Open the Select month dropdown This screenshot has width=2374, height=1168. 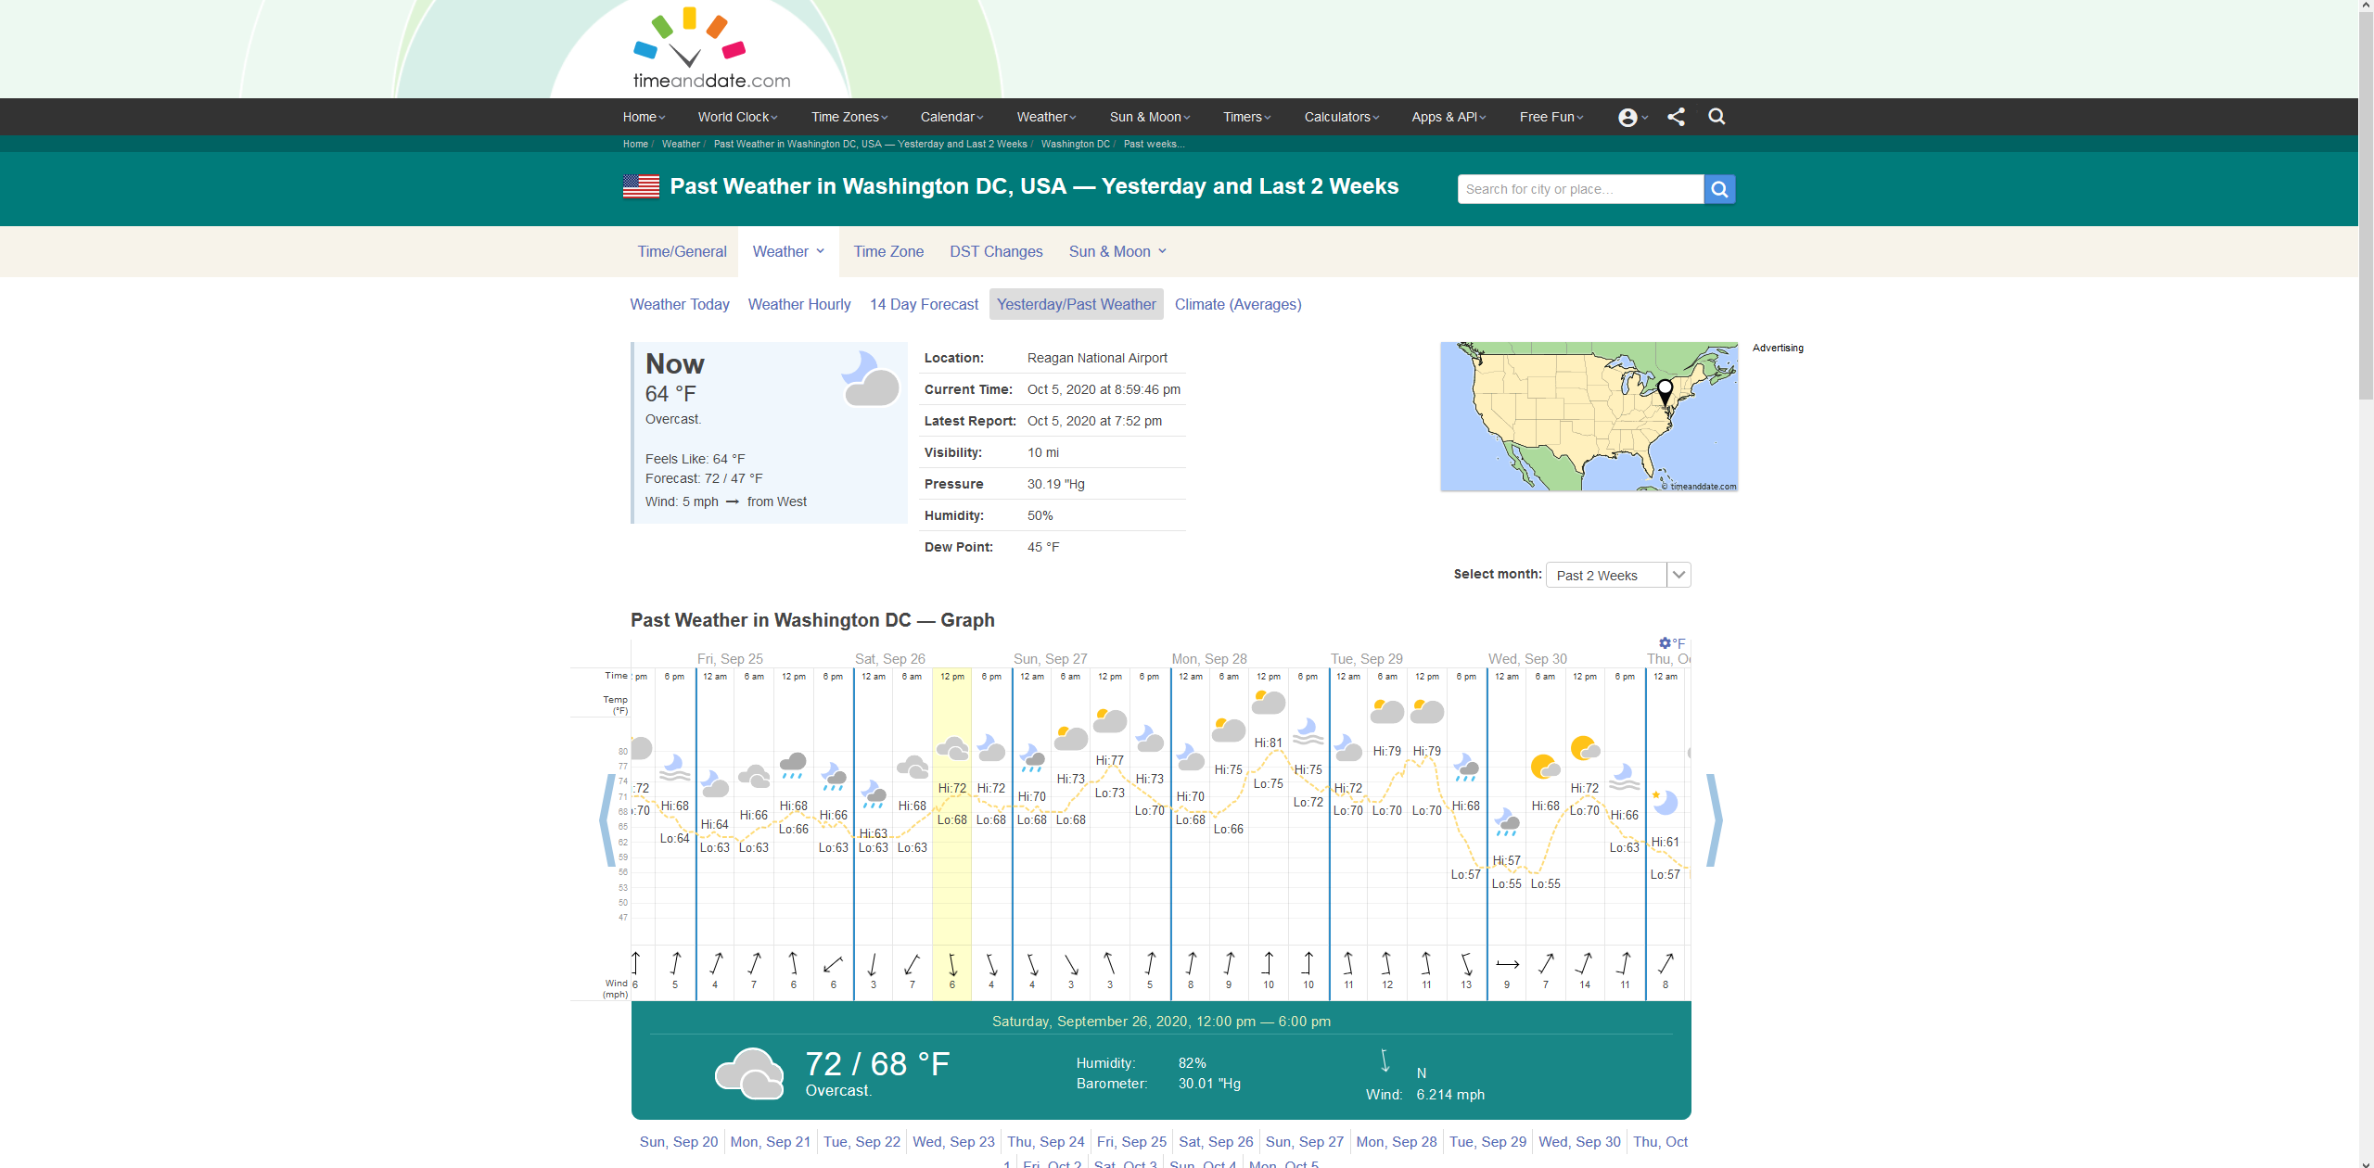1618,575
